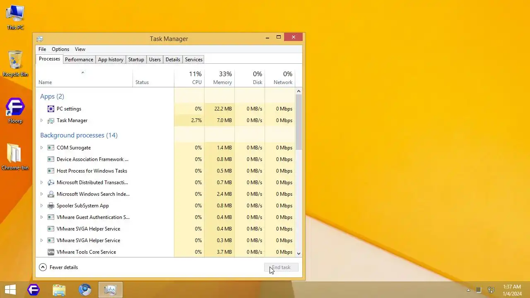Switch to the Startup tab
The width and height of the screenshot is (530, 298).
tap(136, 60)
